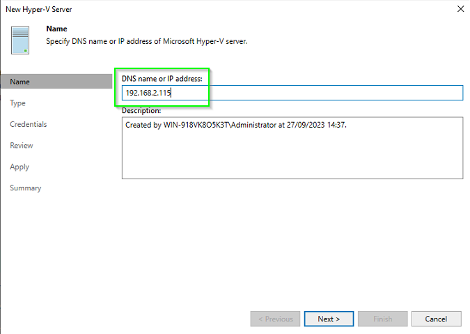This screenshot has width=470, height=334.
Task: Click the 'Specify DNS name or IP address' subtitle
Action: coord(147,41)
